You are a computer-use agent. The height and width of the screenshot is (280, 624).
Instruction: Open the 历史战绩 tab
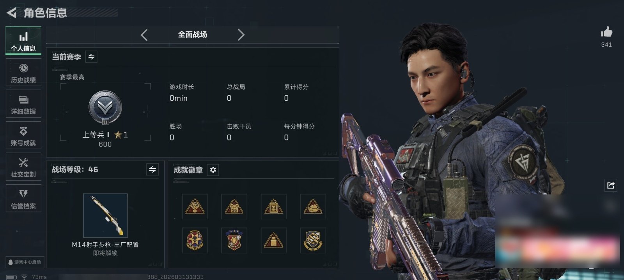[x=23, y=73]
